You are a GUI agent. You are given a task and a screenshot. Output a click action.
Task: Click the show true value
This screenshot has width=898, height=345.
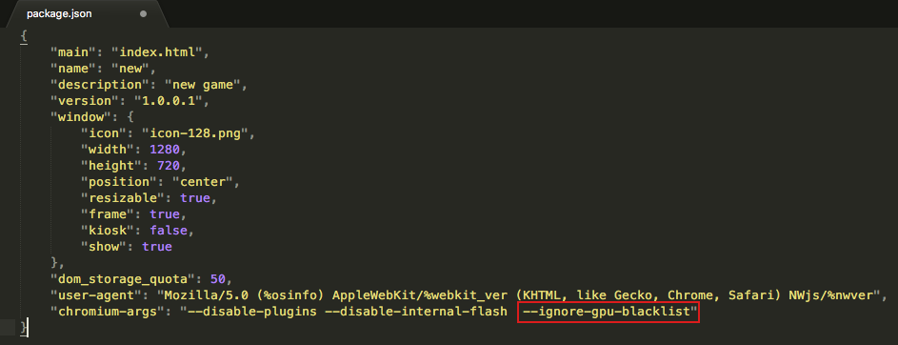point(157,247)
